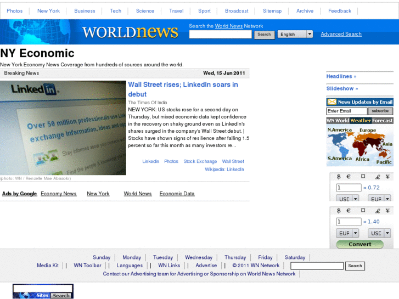Click the WORLDnews logo
Viewport: 399px width, 299px height.
click(130, 32)
